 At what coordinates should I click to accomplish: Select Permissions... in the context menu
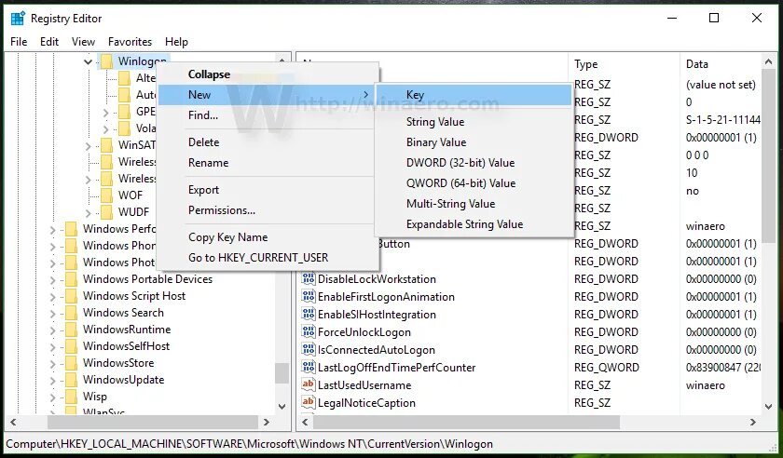click(x=268, y=210)
